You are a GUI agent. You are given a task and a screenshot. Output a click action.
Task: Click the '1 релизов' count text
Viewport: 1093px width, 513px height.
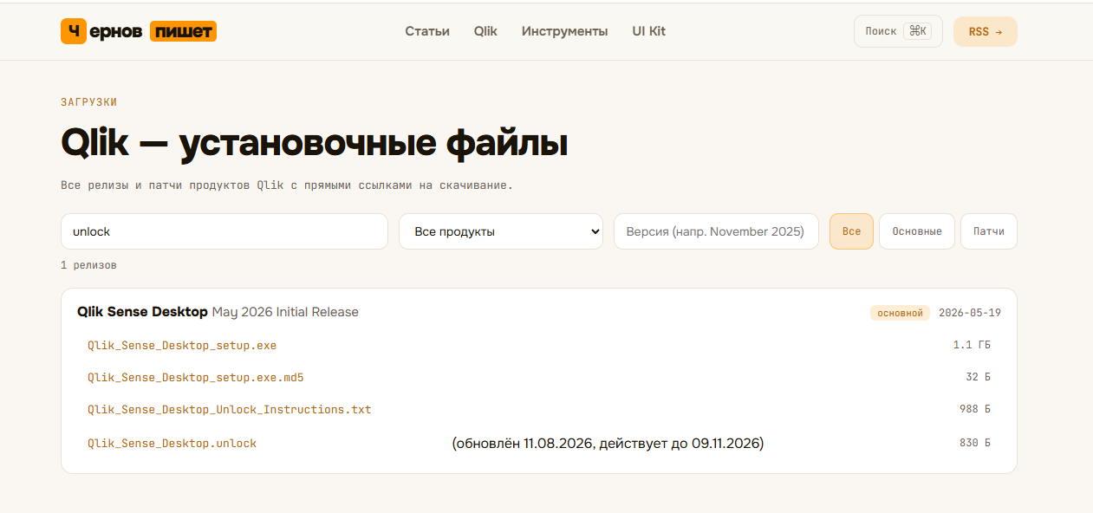pos(88,265)
